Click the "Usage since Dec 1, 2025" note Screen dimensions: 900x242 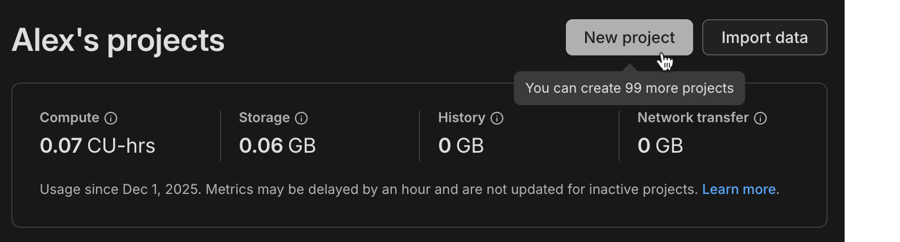[120, 189]
